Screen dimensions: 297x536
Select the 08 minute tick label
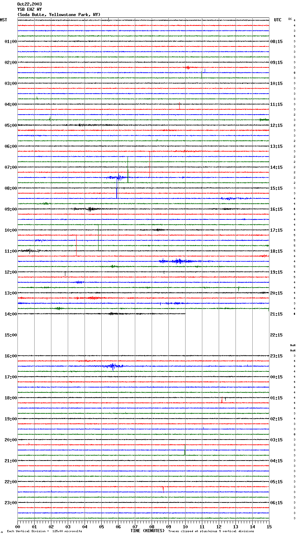(152, 527)
